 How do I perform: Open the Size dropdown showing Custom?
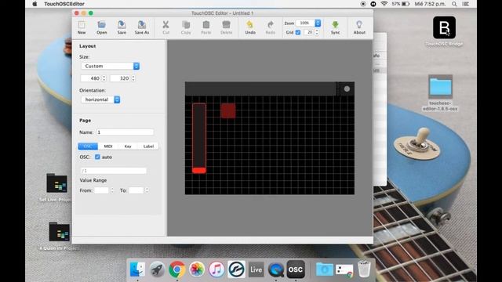111,66
